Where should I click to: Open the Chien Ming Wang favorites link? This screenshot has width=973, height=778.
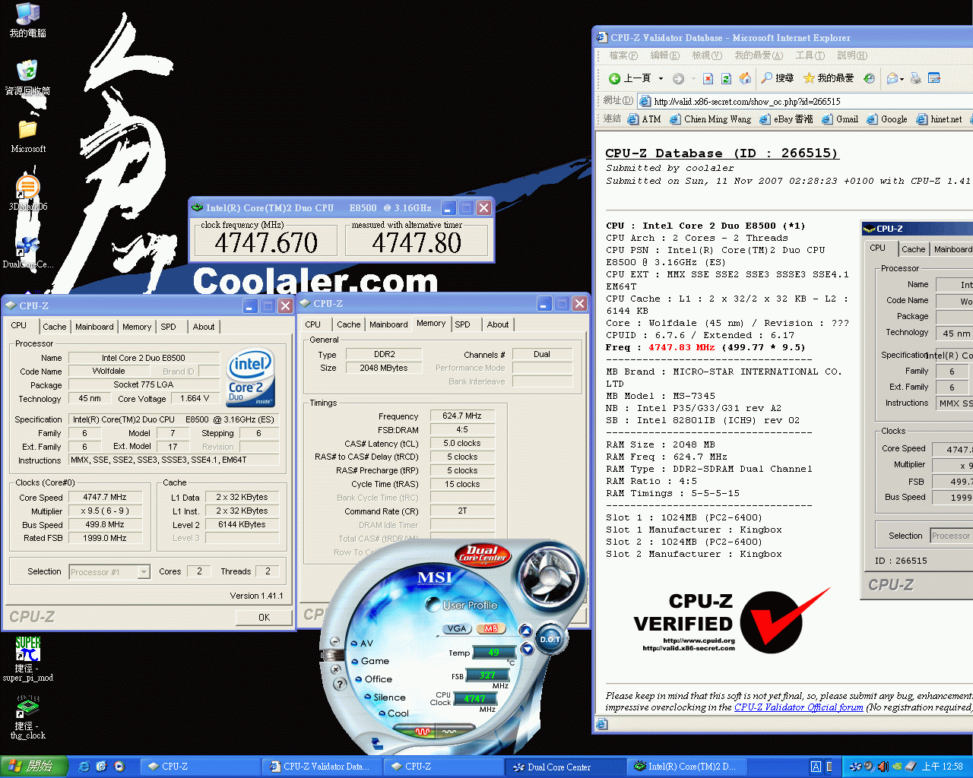coord(710,119)
